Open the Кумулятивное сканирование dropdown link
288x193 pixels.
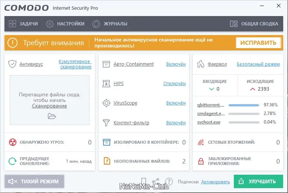coord(75,64)
